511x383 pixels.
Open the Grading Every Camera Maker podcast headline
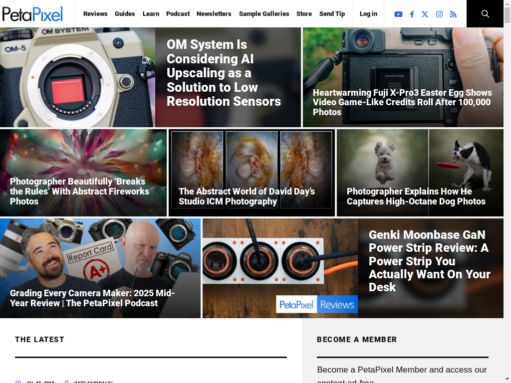[x=92, y=298]
